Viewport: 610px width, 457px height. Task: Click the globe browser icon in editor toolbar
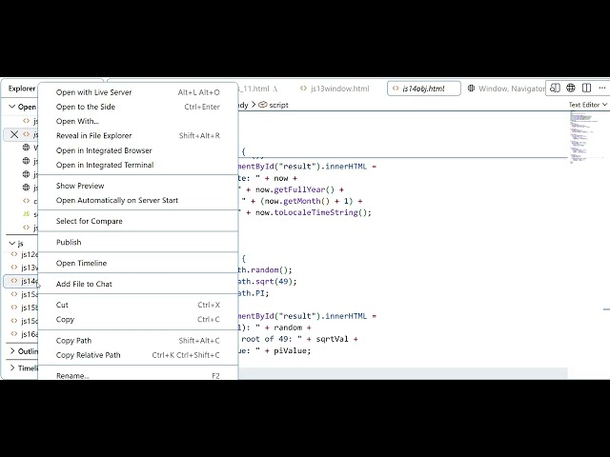pos(571,89)
